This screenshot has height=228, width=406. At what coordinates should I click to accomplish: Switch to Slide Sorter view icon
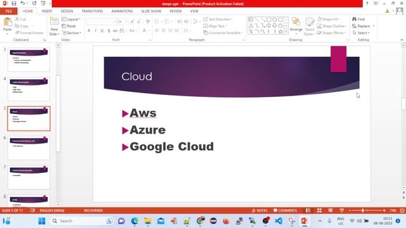click(x=319, y=210)
